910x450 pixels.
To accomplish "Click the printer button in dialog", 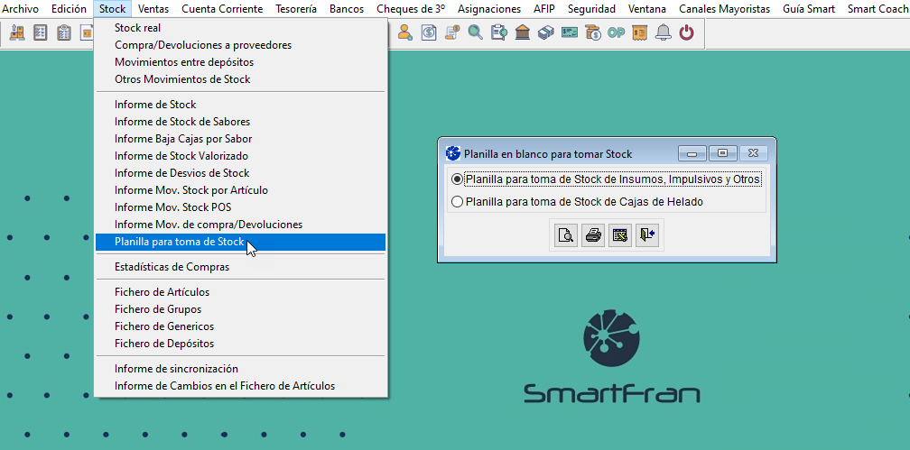I will (593, 235).
